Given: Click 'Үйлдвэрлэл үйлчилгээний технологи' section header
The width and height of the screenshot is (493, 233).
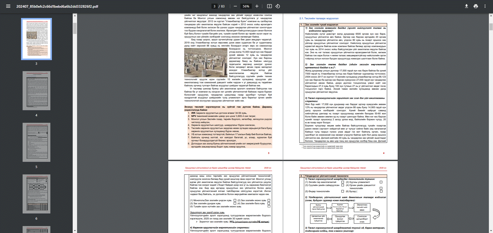Looking at the screenshot, I should coord(327,176).
